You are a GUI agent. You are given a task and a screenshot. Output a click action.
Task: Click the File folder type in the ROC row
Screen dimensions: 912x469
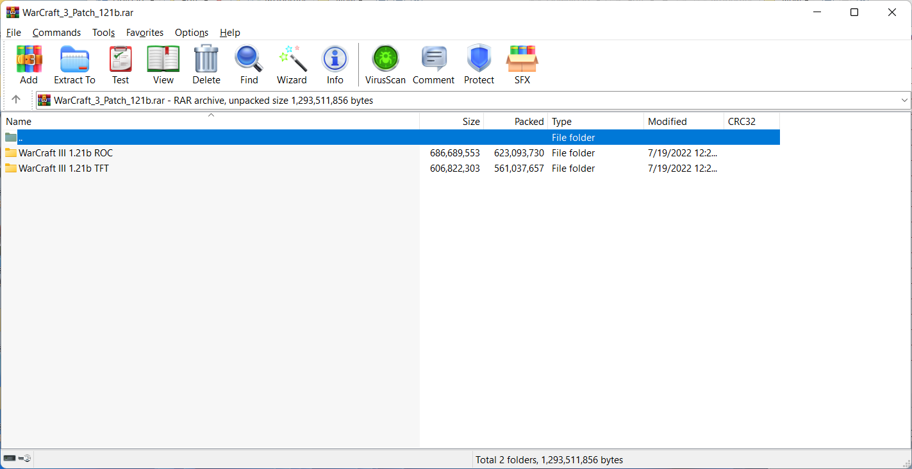click(574, 153)
